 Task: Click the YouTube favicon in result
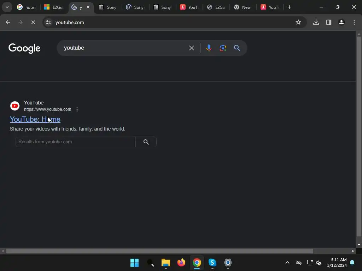(15, 106)
